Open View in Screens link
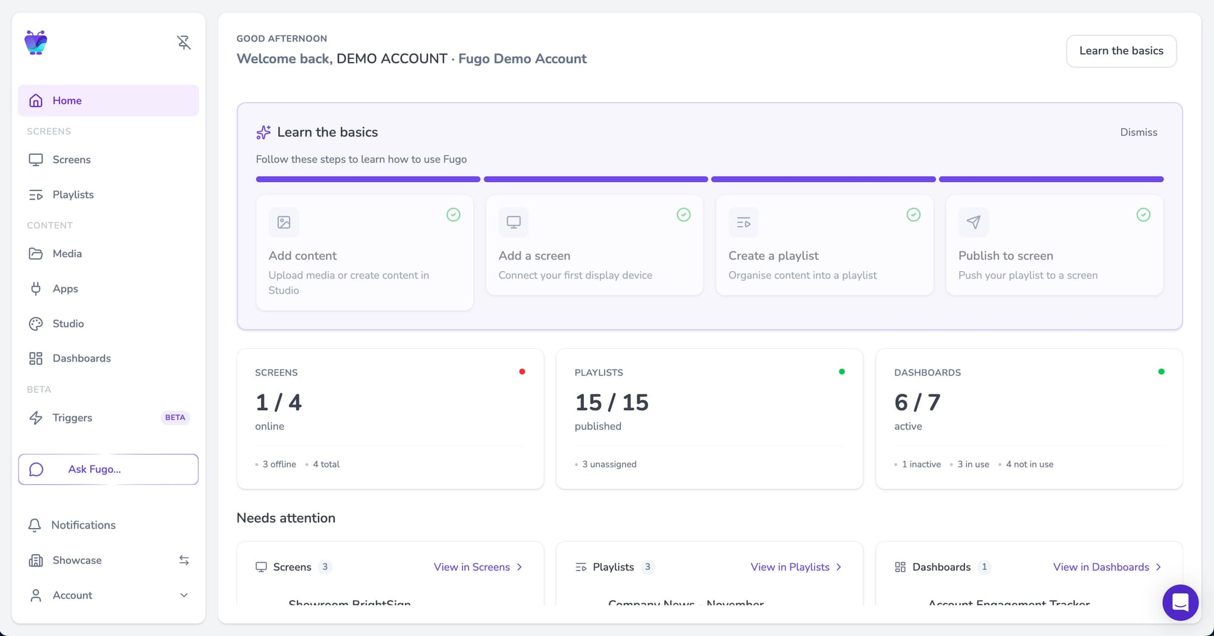The width and height of the screenshot is (1214, 636). [477, 567]
